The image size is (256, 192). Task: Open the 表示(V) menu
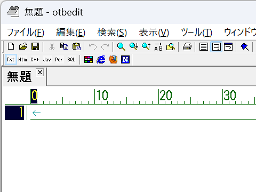tap(154, 33)
